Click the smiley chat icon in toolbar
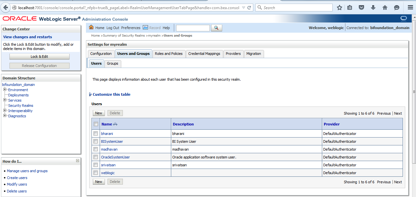The width and height of the screenshot is (416, 197). [396, 8]
